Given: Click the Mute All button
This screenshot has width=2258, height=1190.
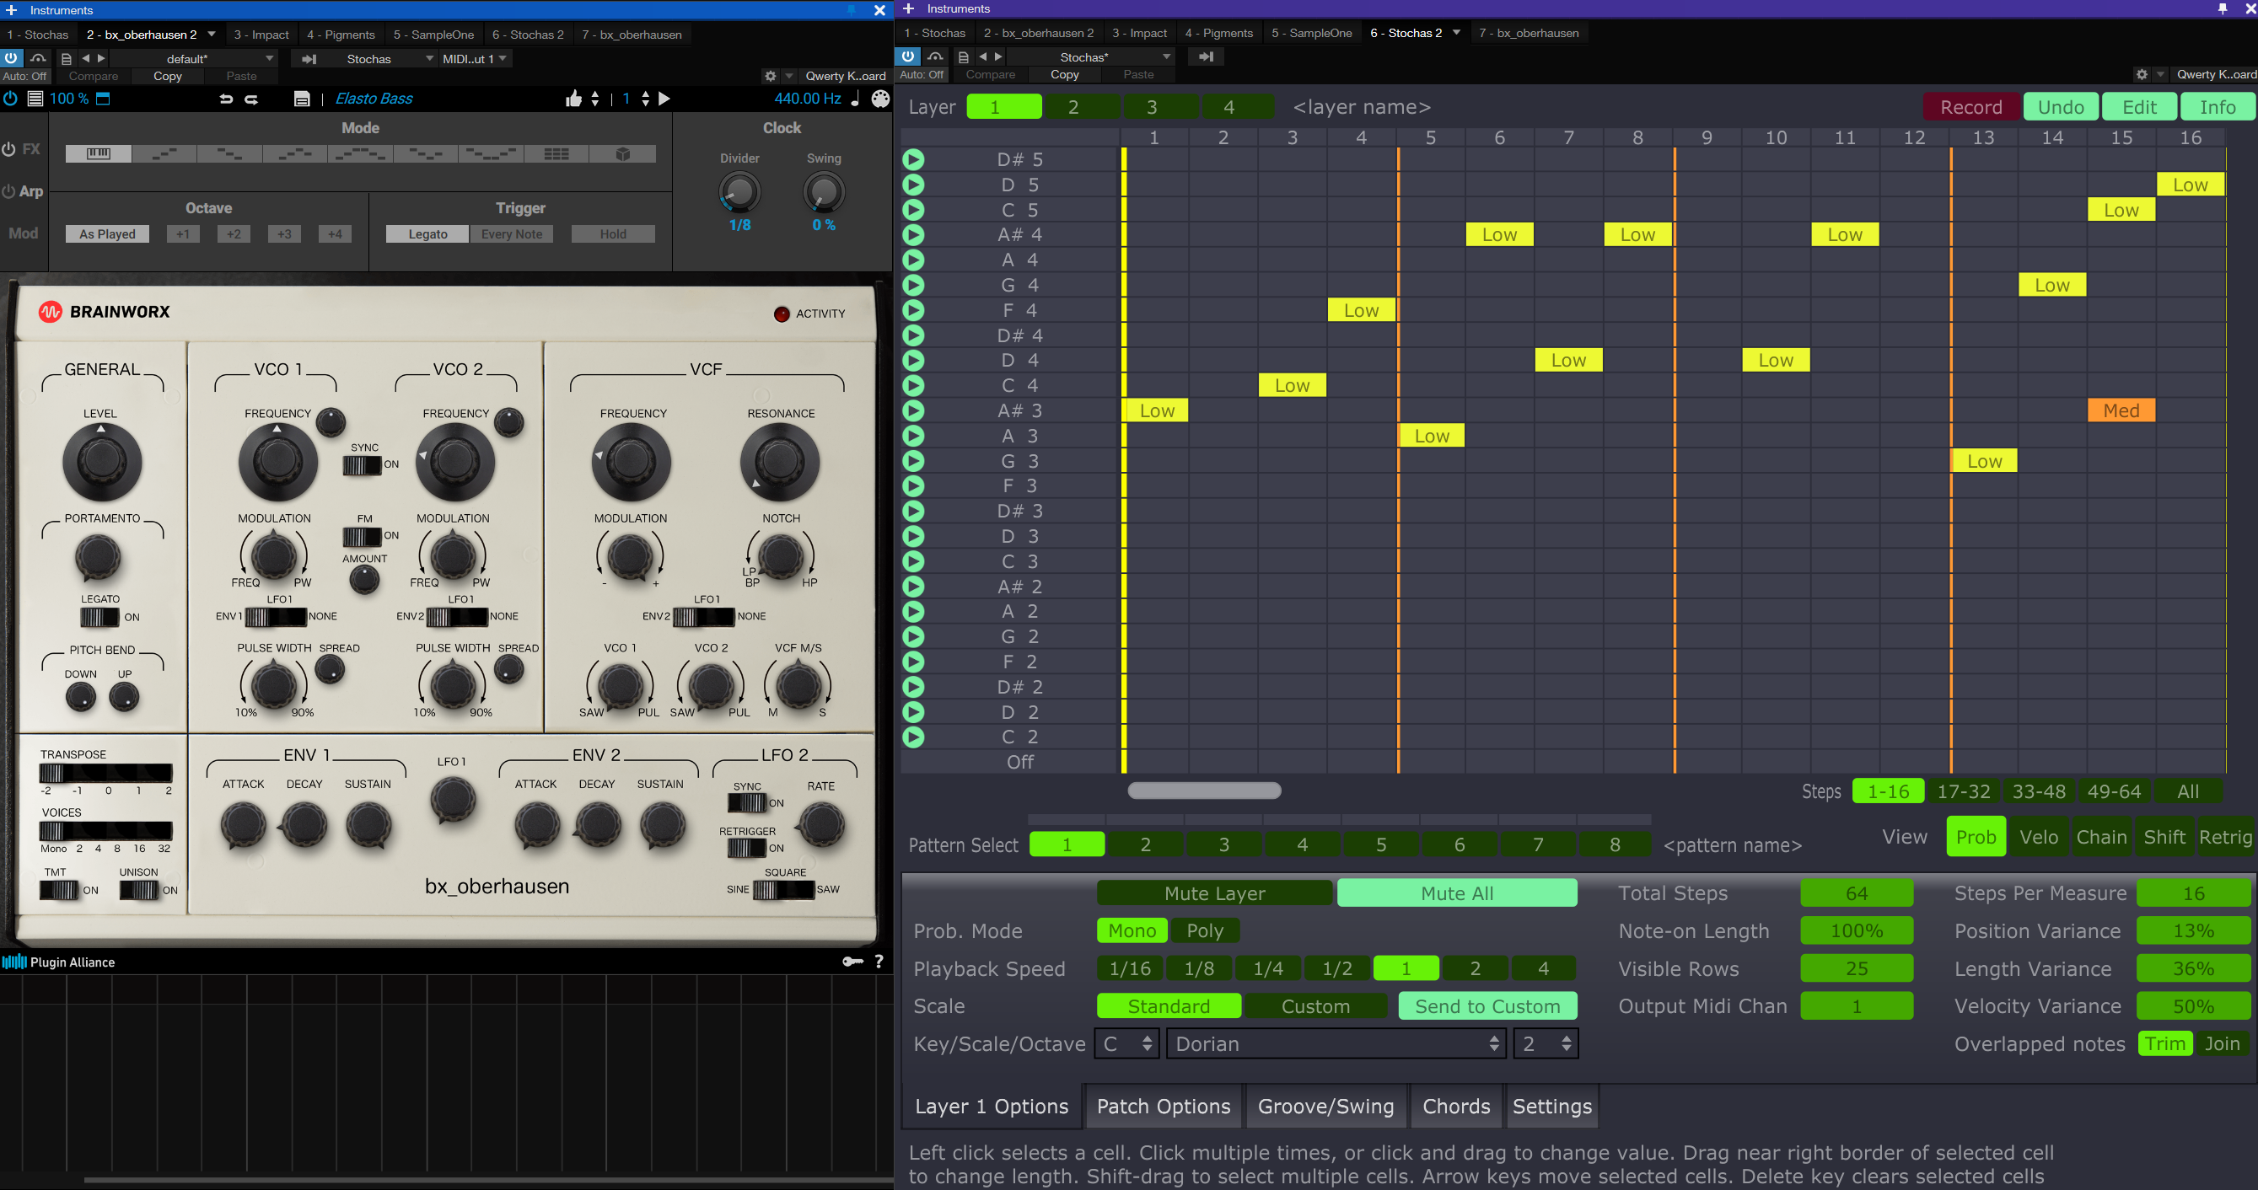Looking at the screenshot, I should pos(1457,893).
